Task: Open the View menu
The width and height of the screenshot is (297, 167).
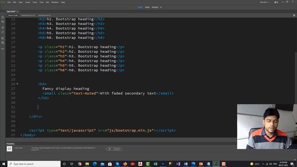Action: pos(20,2)
